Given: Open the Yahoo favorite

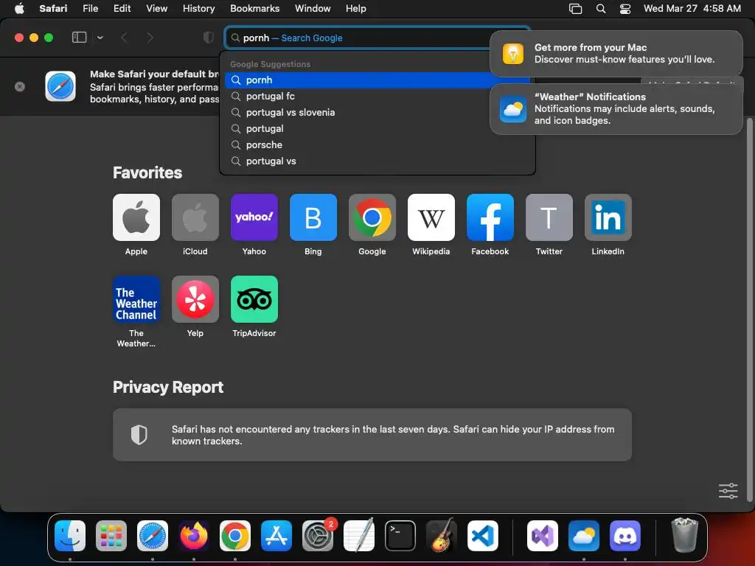Looking at the screenshot, I should 254,217.
